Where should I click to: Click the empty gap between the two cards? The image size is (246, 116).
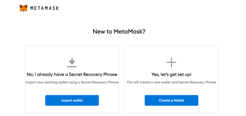(x=121, y=79)
